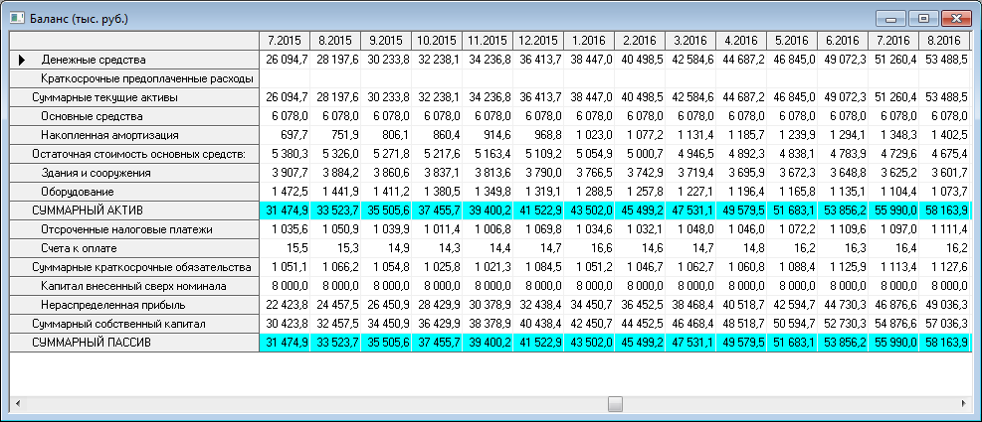Click the 2.2016 column header

[640, 41]
